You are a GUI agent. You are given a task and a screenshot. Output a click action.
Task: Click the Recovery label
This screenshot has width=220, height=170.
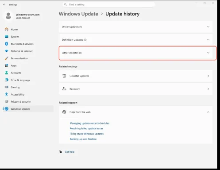pos(75,89)
